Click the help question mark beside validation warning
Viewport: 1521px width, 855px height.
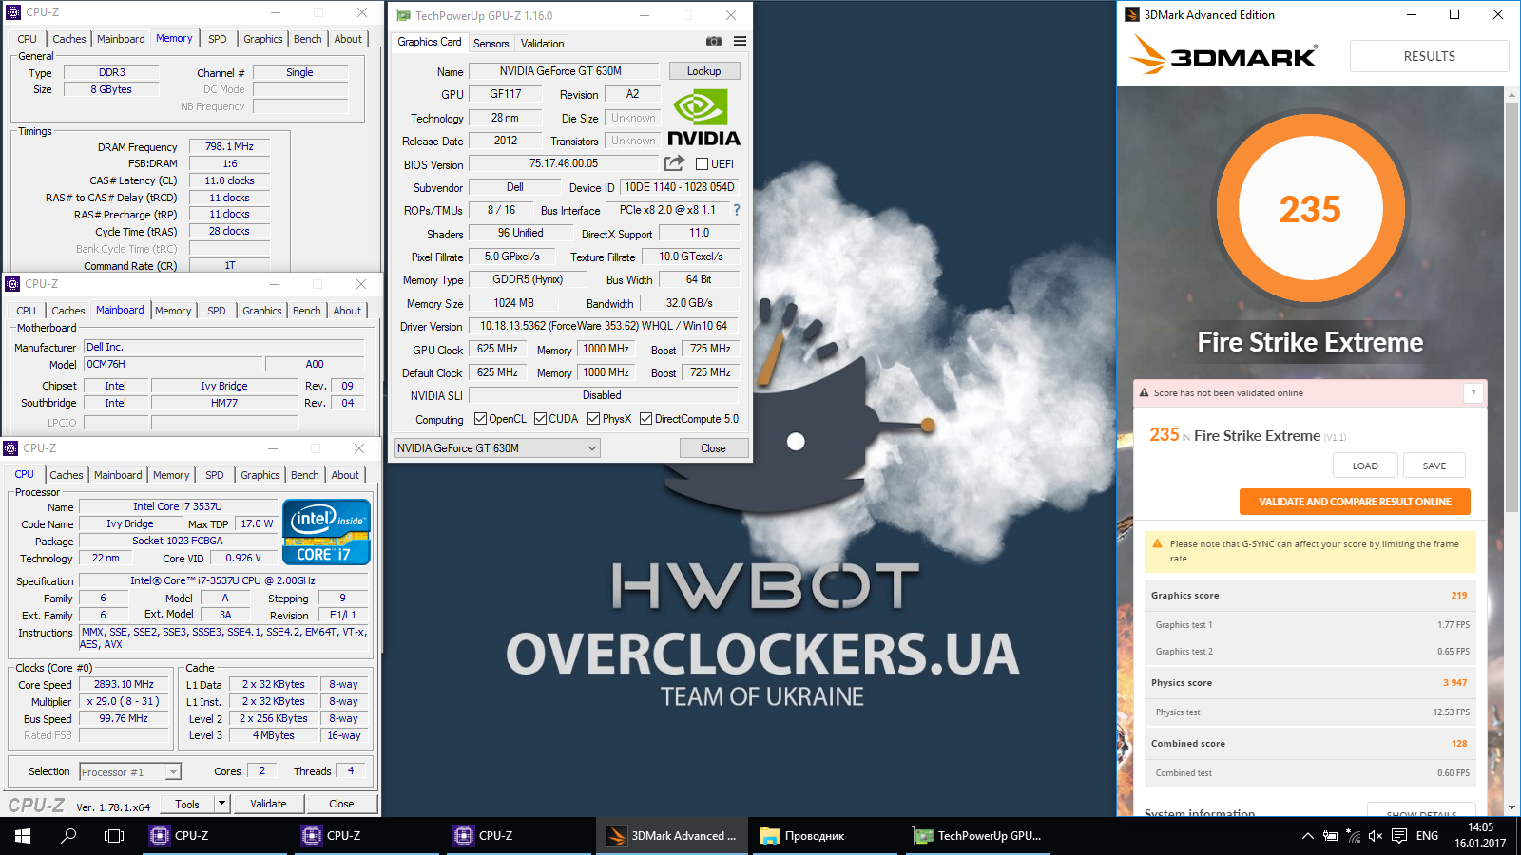tap(1473, 393)
